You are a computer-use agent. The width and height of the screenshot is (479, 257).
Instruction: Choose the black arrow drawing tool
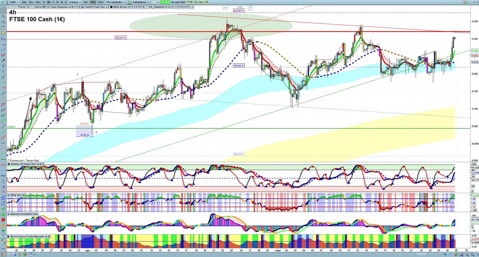pos(3,60)
